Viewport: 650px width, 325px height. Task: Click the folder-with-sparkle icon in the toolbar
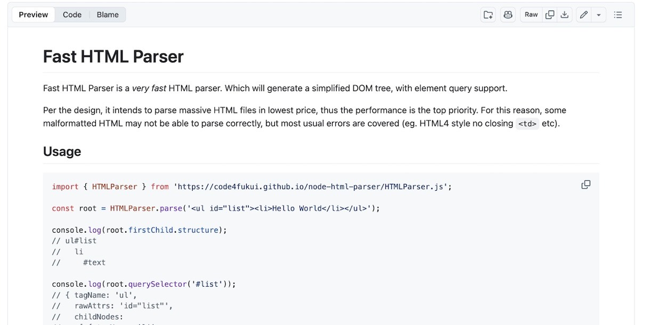(488, 15)
